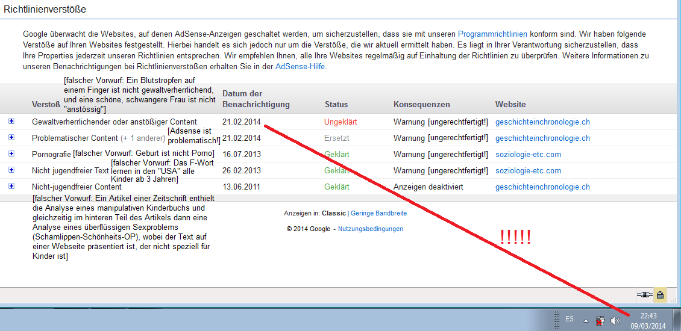Viewport: 681px width, 331px height.
Task: Click the © 2014 Google text
Action: pyautogui.click(x=309, y=229)
